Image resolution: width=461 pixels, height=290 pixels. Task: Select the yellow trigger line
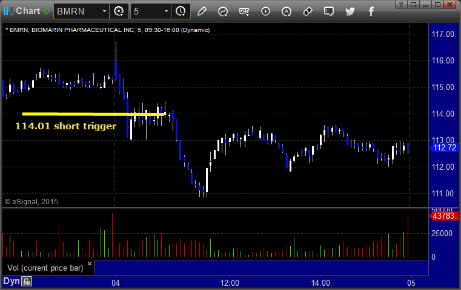pos(93,114)
